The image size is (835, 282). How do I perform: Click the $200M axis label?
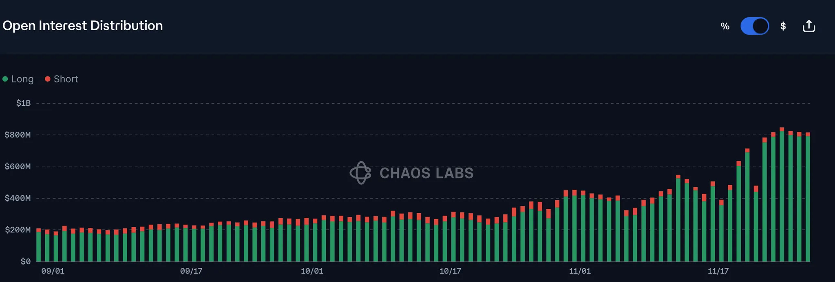[x=18, y=230]
